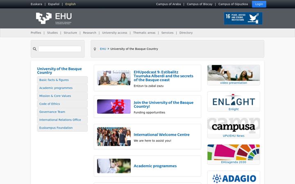295x184 pixels.
Task: Click the Academic programmes card thumbnail
Action: point(114,166)
